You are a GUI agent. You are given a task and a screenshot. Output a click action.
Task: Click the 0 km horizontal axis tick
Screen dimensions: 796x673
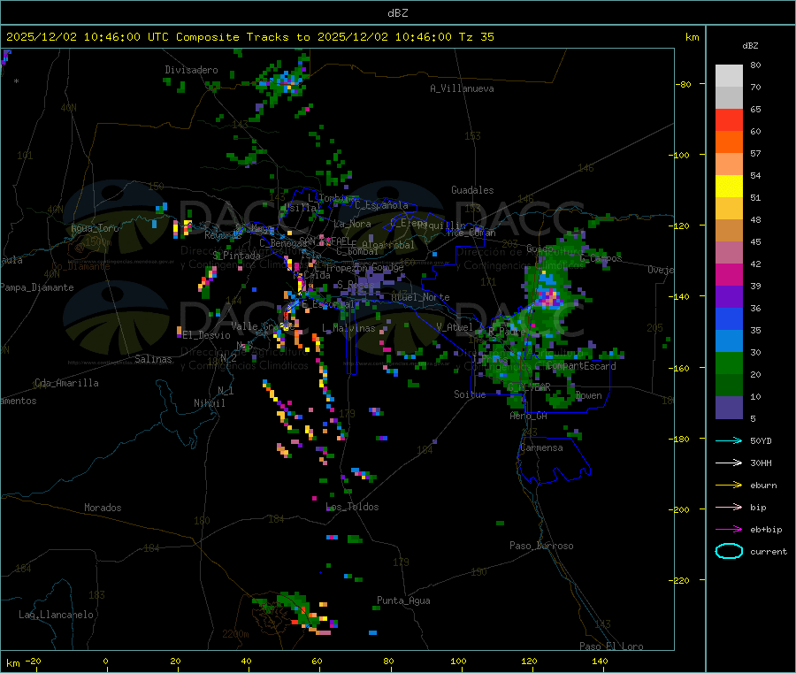point(105,661)
